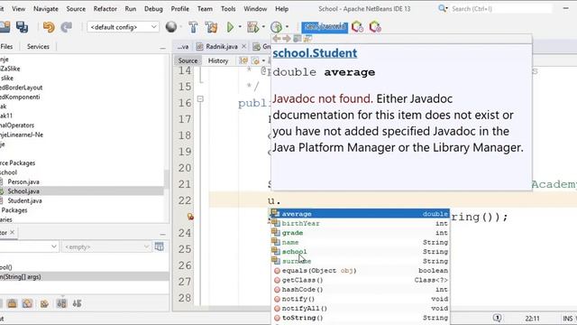
Task: Click fold toggle at line 16
Action: pos(200,98)
